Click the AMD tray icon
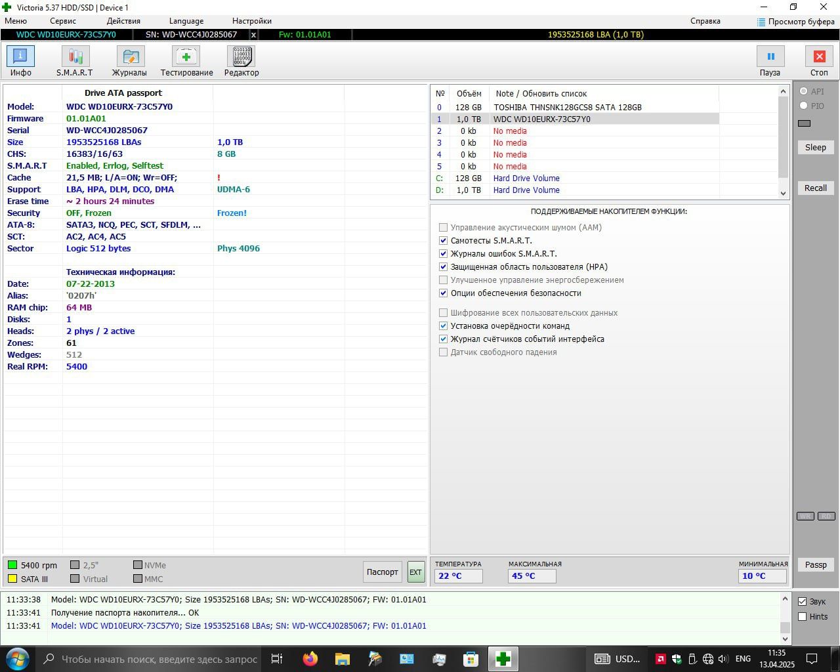Viewport: 840px width, 672px height. [661, 659]
